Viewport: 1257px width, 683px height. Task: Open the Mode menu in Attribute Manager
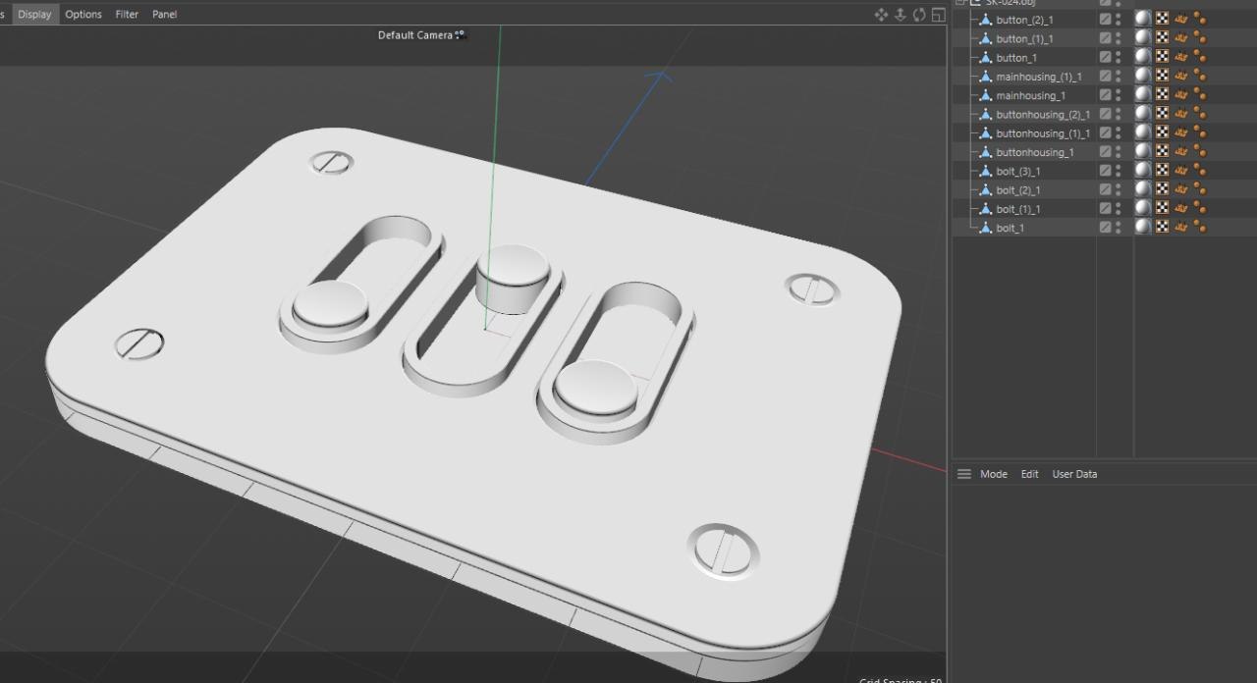tap(994, 474)
